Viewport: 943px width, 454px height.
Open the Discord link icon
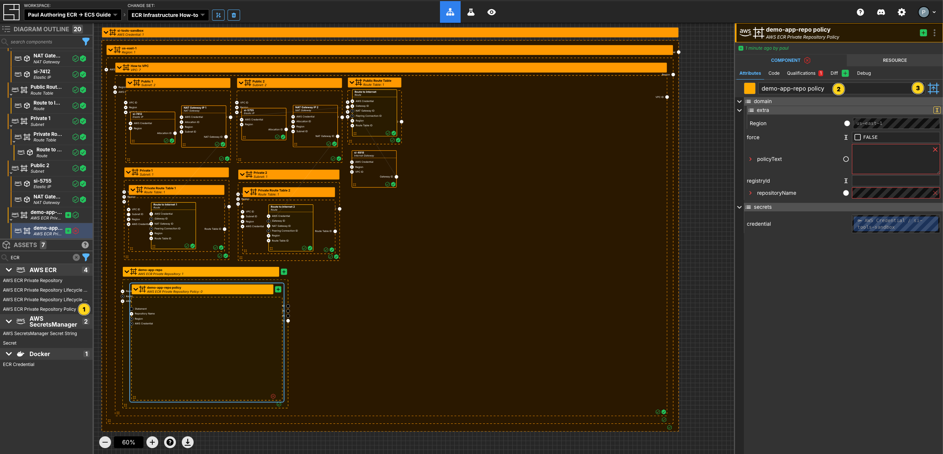[881, 12]
